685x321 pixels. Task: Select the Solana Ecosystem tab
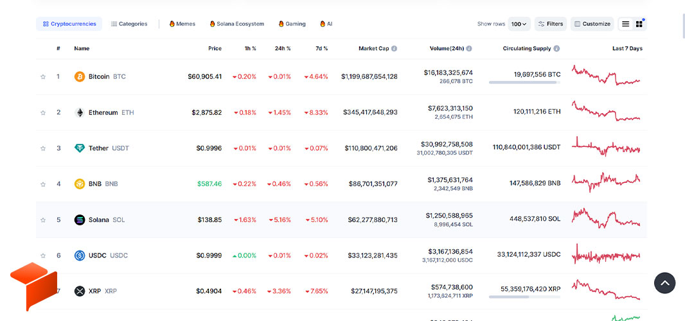coord(236,24)
